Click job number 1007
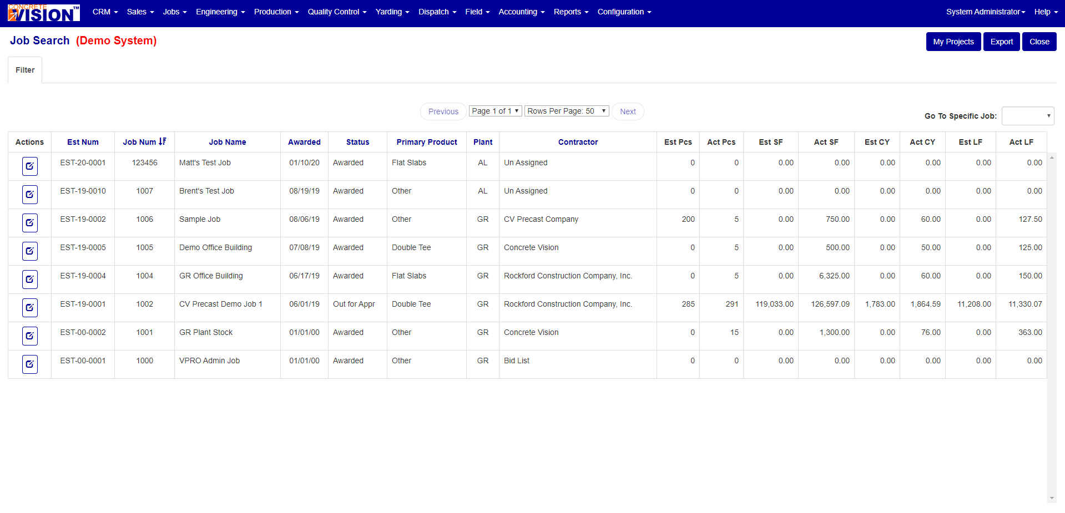The width and height of the screenshot is (1065, 513). [x=144, y=191]
